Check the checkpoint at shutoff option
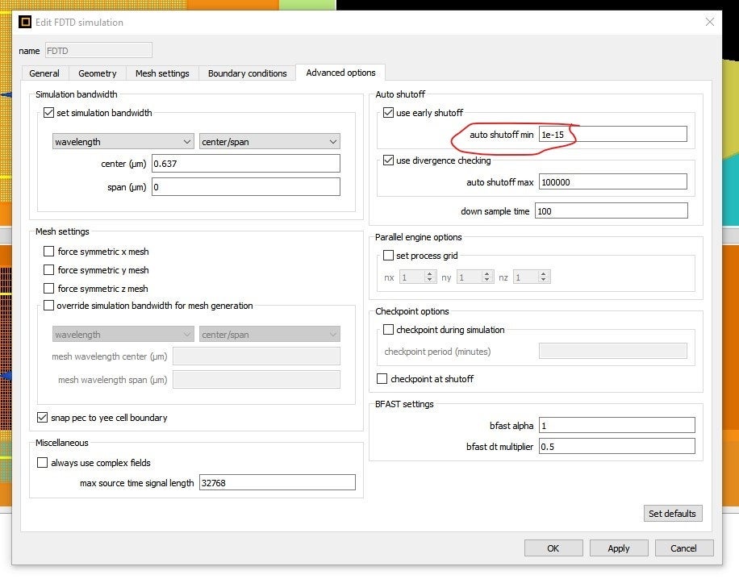 coord(382,379)
